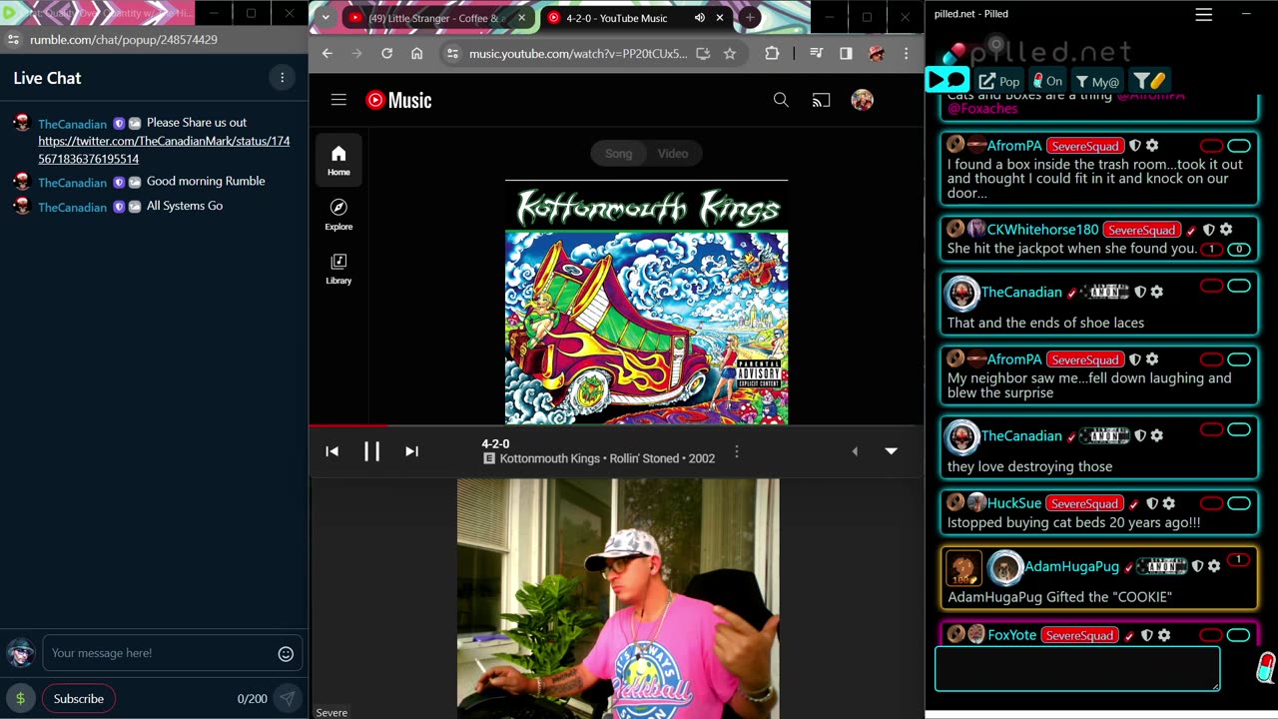Open YouTube Music account avatar menu
The width and height of the screenshot is (1278, 719).
coord(862,100)
